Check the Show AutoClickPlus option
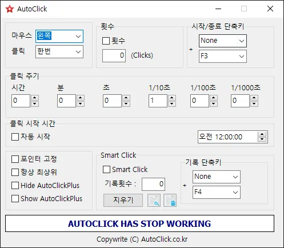The width and height of the screenshot is (284, 248). 15,198
